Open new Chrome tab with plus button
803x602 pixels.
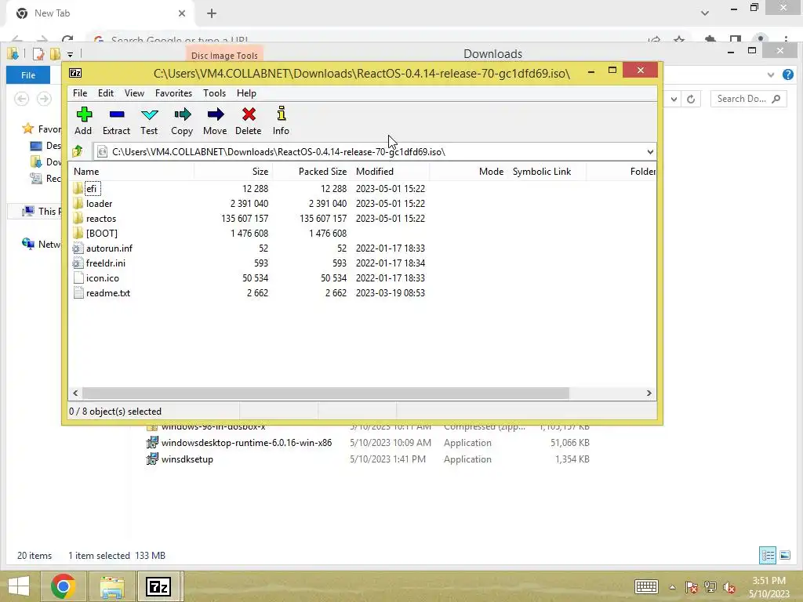(x=212, y=14)
